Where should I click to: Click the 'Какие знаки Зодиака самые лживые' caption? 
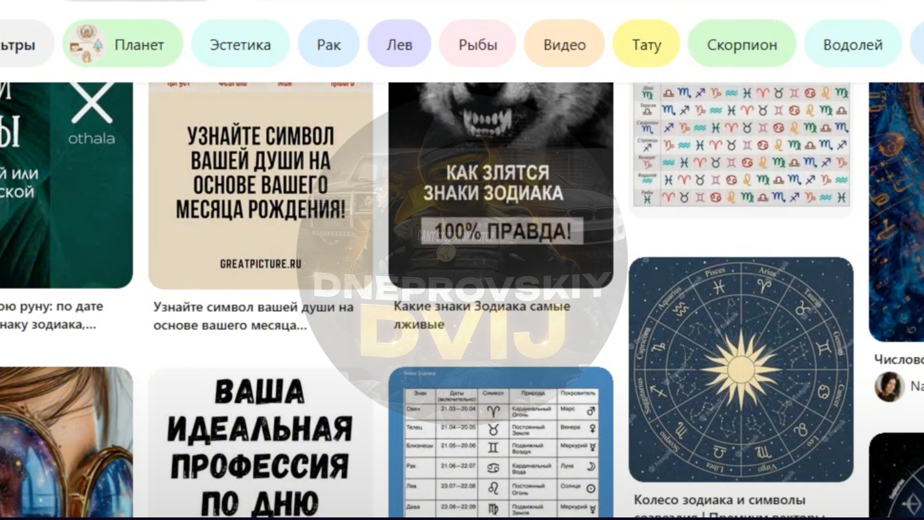481,314
